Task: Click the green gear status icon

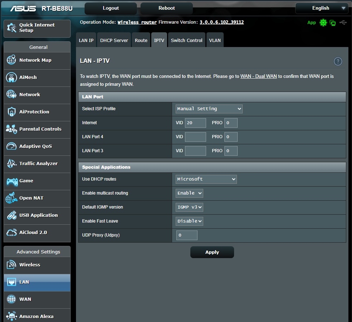Action: tap(323, 23)
